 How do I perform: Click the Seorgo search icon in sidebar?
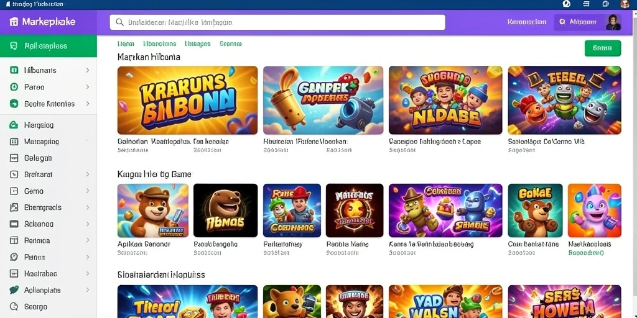pyautogui.click(x=14, y=307)
